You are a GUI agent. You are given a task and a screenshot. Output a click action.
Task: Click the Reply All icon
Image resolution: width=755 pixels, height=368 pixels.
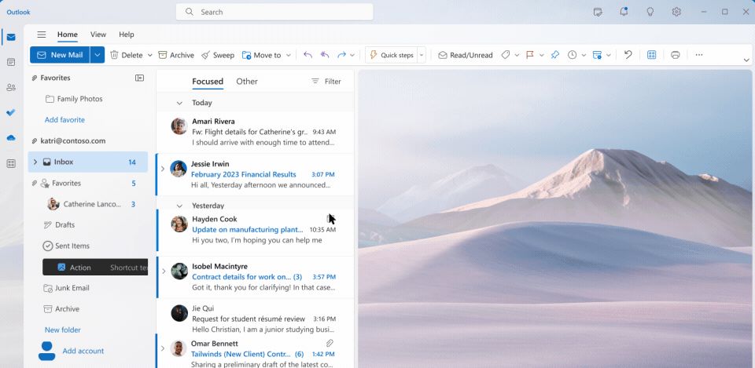325,55
